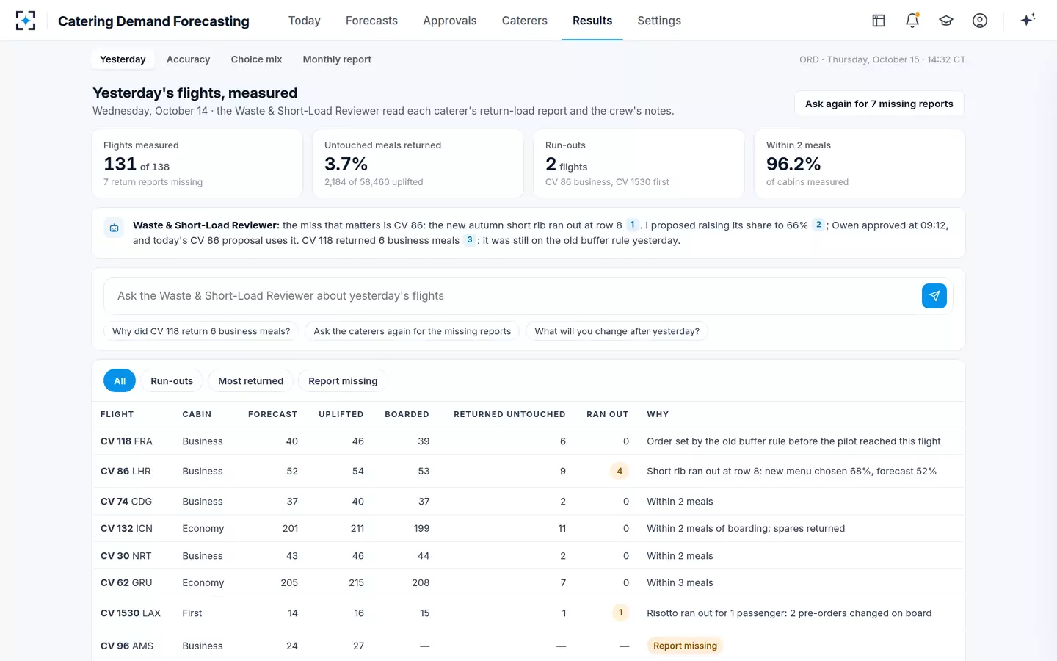The width and height of the screenshot is (1057, 661).
Task: Click the RETURNED UNTOUCHED column header
Action: (509, 414)
